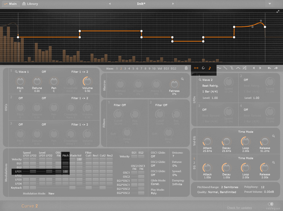283x211 pixels.
Task: Go to next preset with right arrow
Action: (173, 4)
